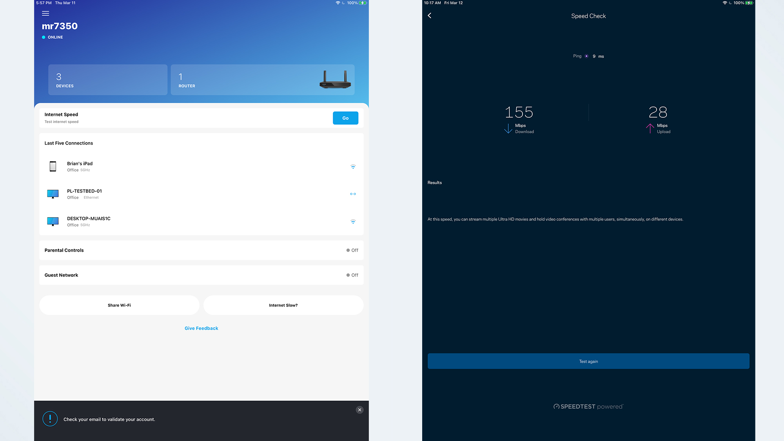Click the hamburger menu icon on router app
The image size is (784, 441).
[x=45, y=13]
